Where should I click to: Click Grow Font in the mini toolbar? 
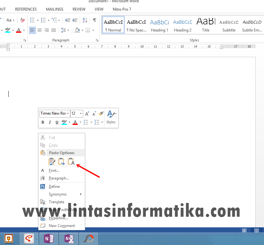click(86, 113)
